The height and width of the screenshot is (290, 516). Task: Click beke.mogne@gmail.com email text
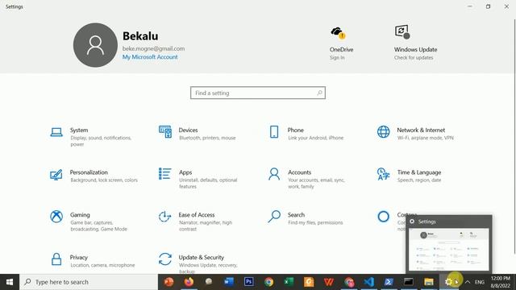point(153,48)
